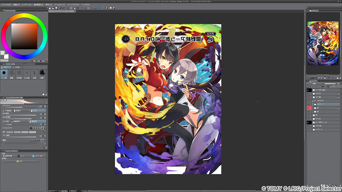Screen dimensions: 342x192
Task: Click the layer opacity slider
Action: (x=330, y=83)
